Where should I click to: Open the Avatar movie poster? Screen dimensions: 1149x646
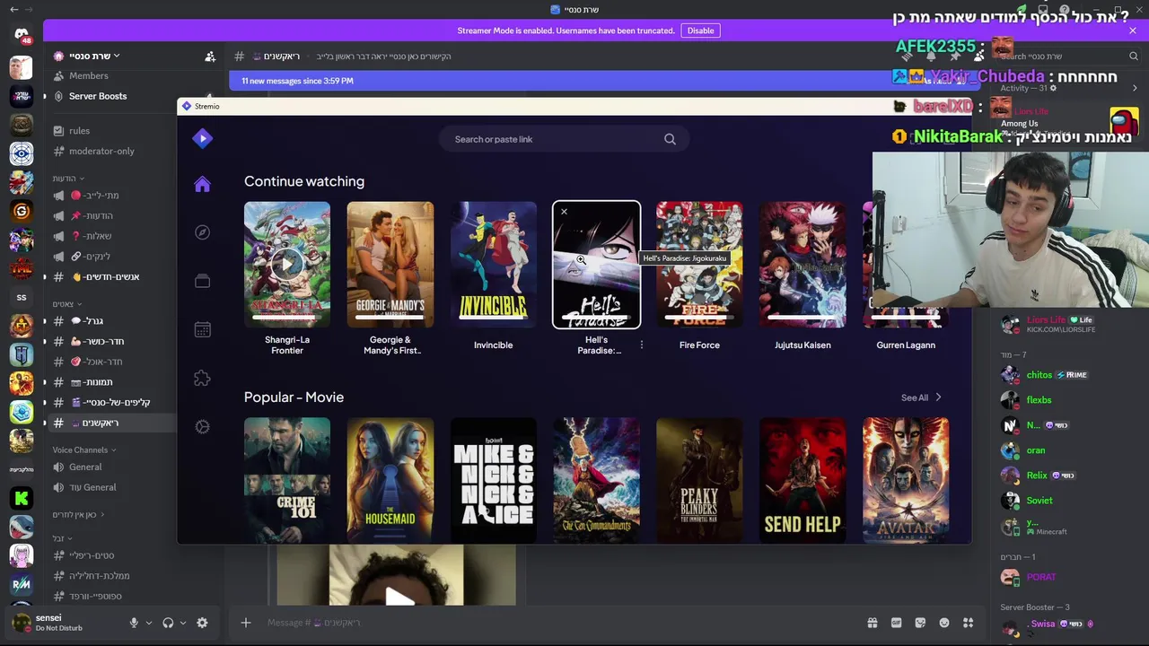[x=906, y=480]
